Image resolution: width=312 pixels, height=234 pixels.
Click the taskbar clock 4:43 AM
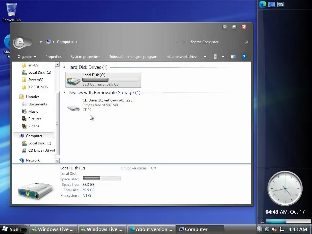[x=298, y=229]
